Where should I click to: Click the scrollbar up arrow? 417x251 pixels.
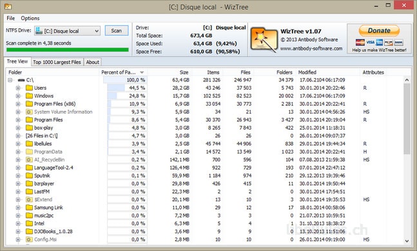[407, 80]
